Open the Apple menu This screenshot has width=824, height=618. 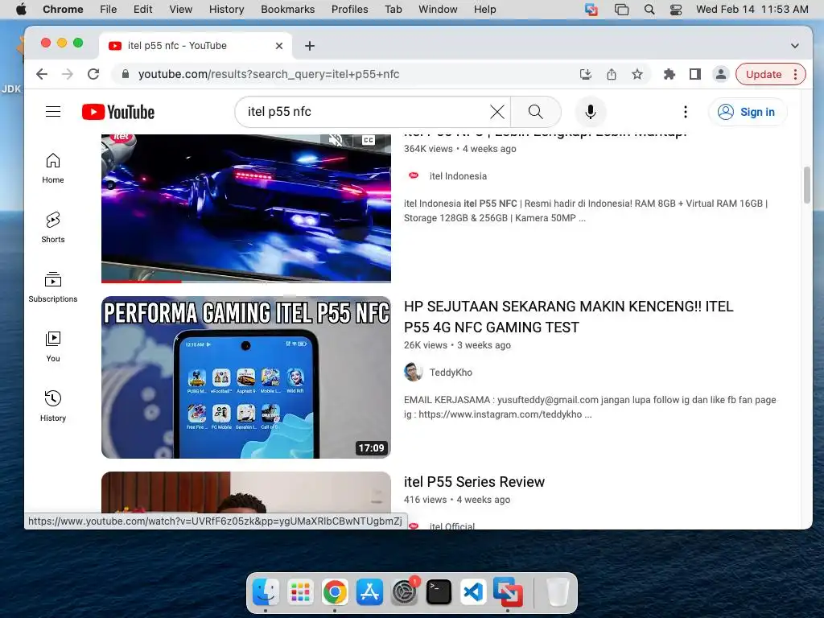21,10
